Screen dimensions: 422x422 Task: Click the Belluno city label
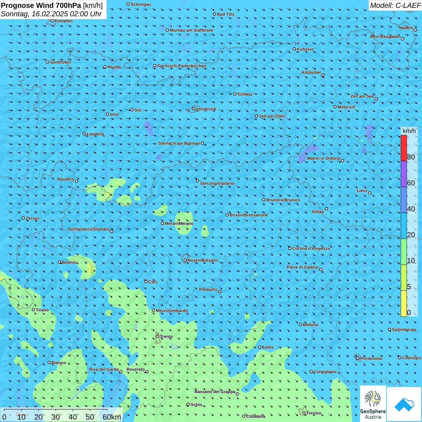coord(310,325)
